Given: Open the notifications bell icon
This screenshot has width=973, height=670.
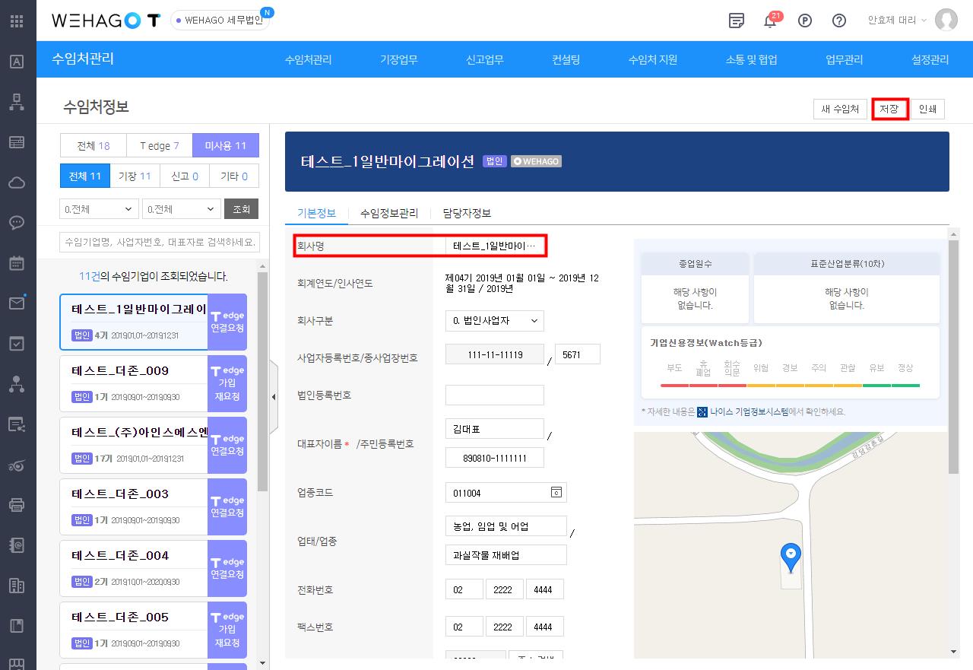Looking at the screenshot, I should click(770, 21).
